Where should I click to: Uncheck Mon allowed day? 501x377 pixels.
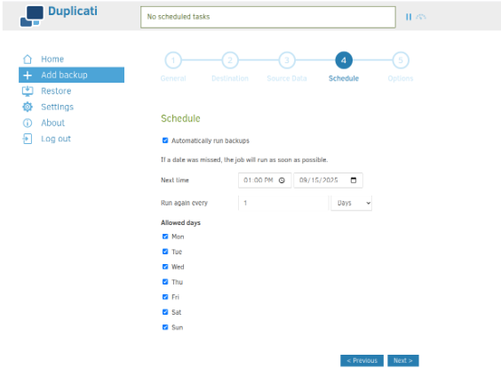165,237
